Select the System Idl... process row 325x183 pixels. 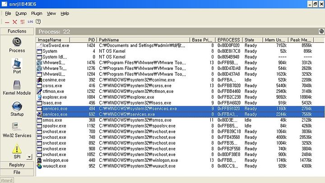tap(180, 57)
